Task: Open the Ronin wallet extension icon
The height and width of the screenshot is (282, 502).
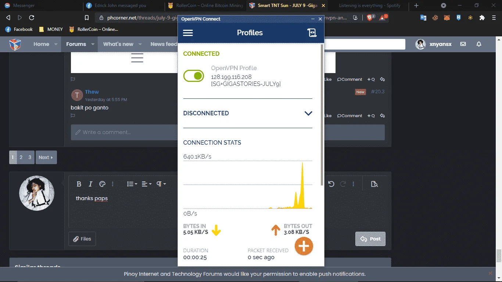Action: click(x=459, y=18)
